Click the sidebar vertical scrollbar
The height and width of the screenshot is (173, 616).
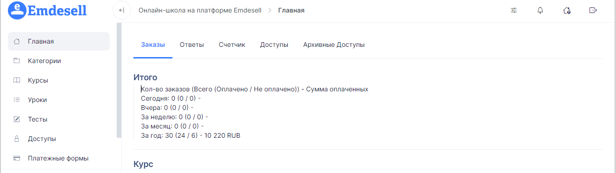[119, 80]
